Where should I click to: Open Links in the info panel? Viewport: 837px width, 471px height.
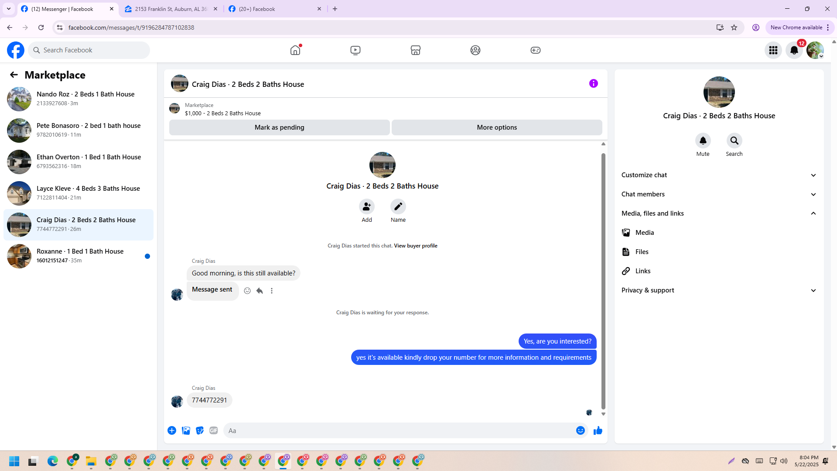coord(719,271)
